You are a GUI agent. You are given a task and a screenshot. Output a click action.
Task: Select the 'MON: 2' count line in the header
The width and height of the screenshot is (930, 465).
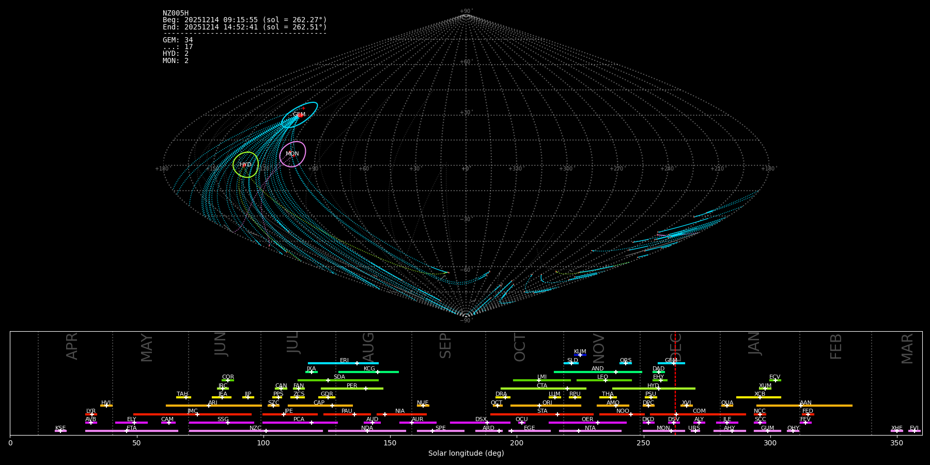[x=176, y=60]
